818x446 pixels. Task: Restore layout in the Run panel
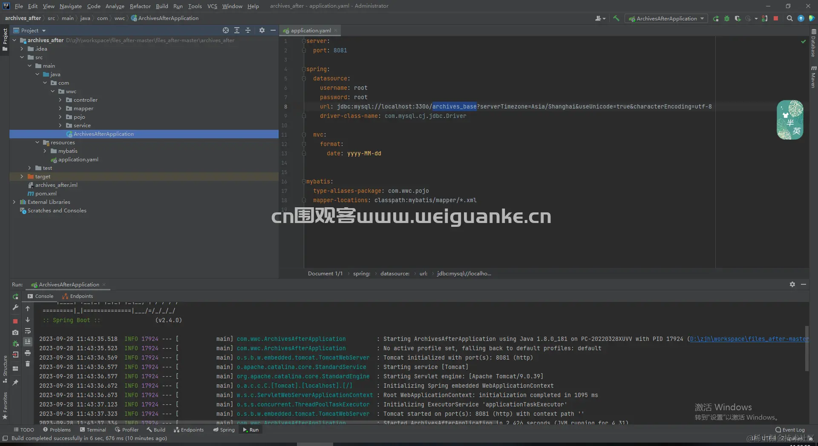point(15,368)
